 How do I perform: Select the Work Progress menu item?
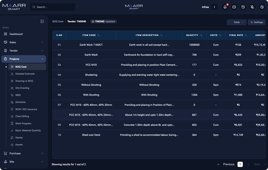click(23, 123)
